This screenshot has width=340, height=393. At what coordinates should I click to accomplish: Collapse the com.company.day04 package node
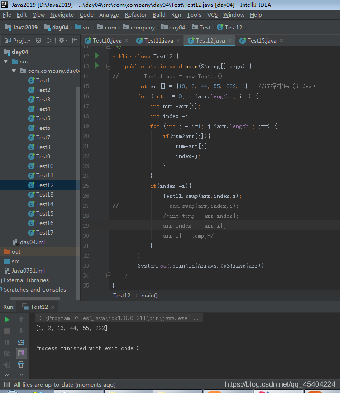(14, 71)
